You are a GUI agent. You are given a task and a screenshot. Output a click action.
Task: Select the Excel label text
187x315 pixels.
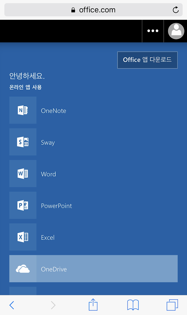48,238
